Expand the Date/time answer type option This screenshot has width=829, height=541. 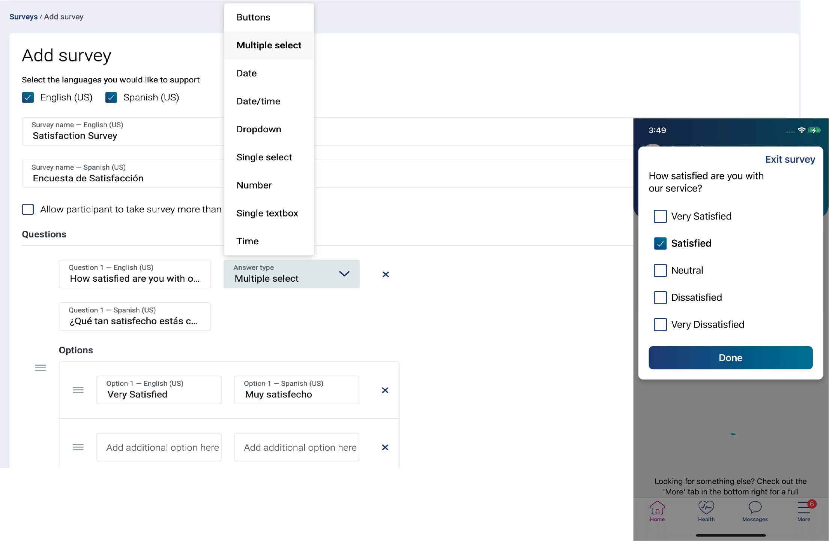(258, 101)
